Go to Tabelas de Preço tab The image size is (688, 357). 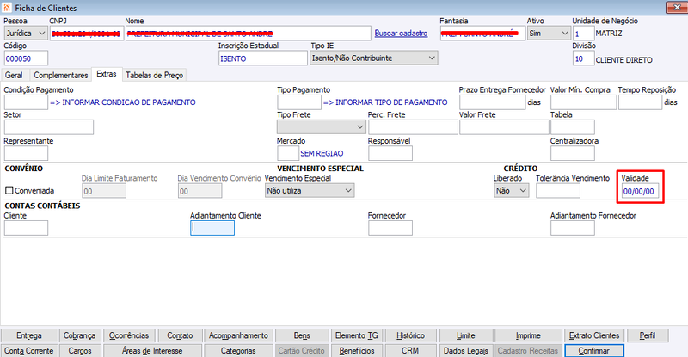[155, 75]
